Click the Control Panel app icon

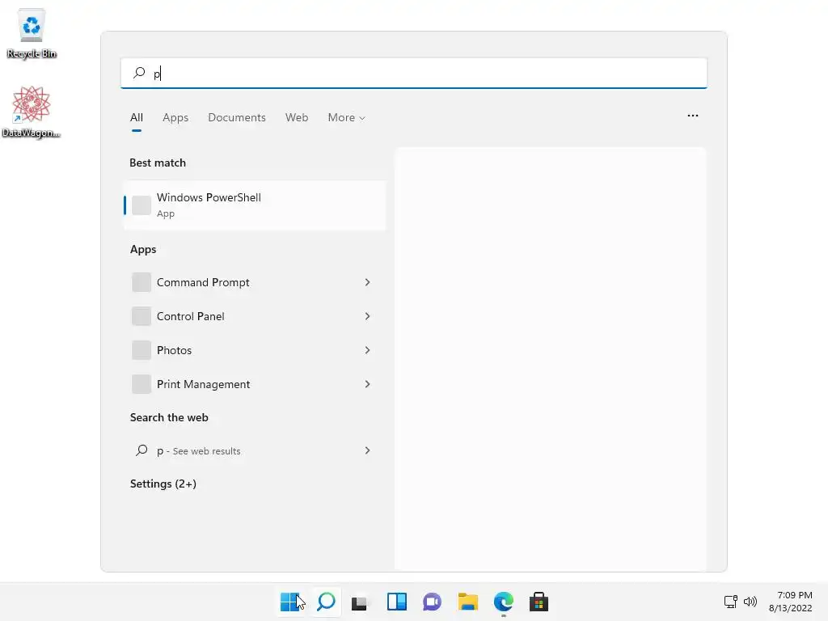142,316
